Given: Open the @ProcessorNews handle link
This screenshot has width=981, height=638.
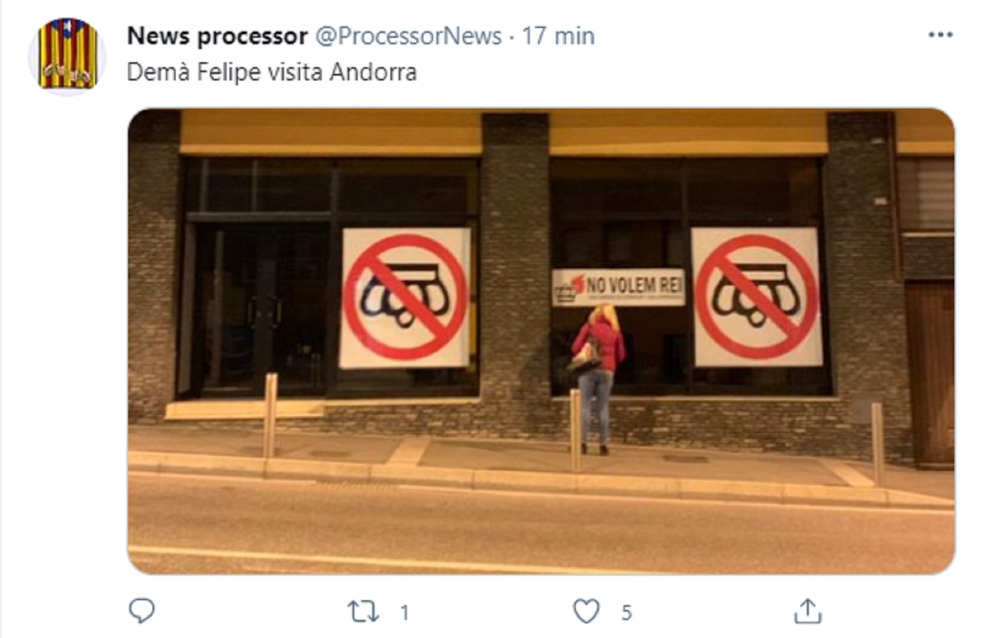Looking at the screenshot, I should (409, 36).
